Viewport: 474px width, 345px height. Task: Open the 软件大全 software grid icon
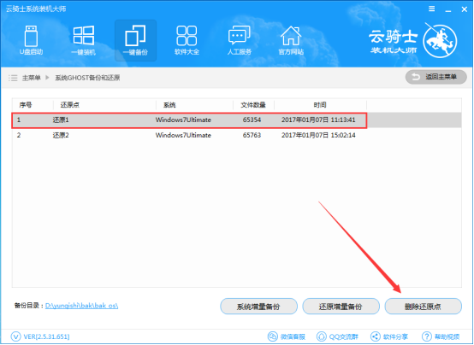click(187, 40)
